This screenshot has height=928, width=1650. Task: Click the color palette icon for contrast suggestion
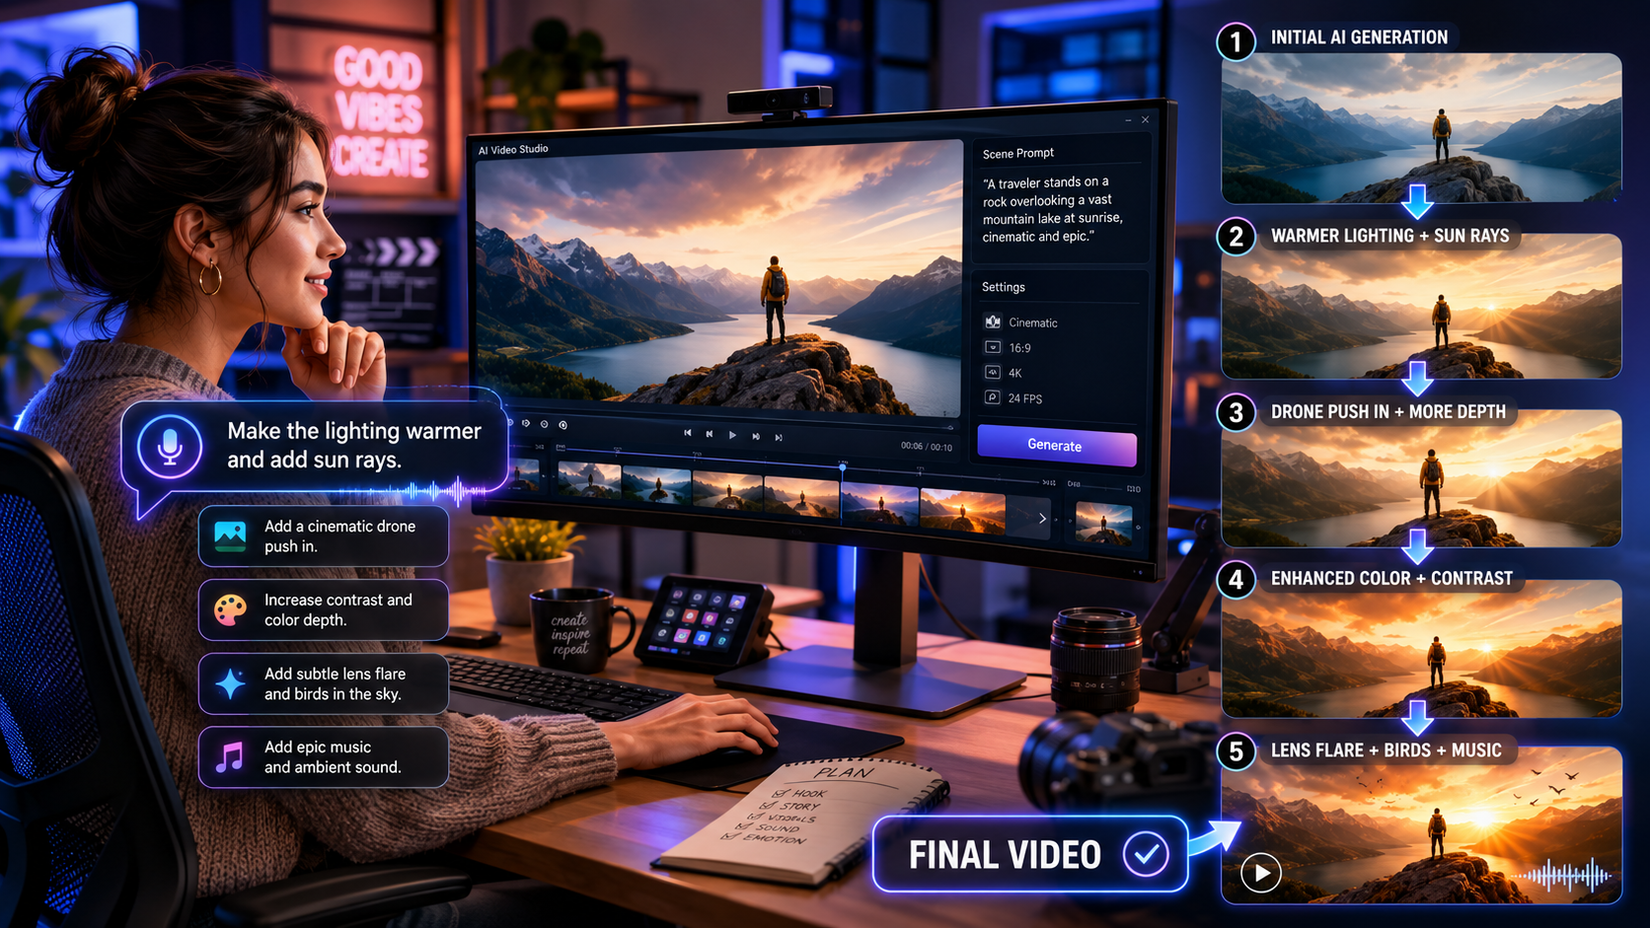click(x=230, y=609)
